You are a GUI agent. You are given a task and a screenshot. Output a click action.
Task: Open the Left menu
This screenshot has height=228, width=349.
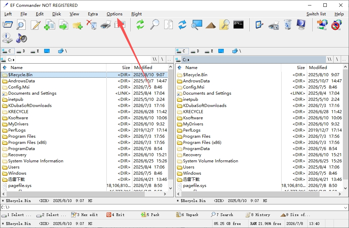pos(8,14)
